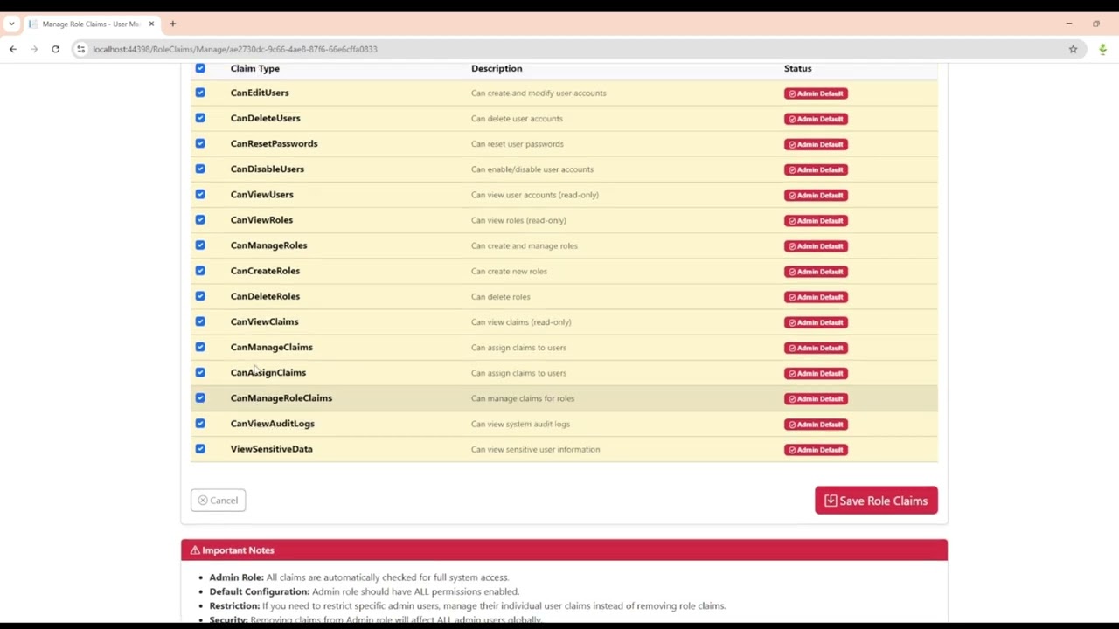This screenshot has width=1119, height=629.
Task: Click the browser back arrow
Action: click(13, 49)
